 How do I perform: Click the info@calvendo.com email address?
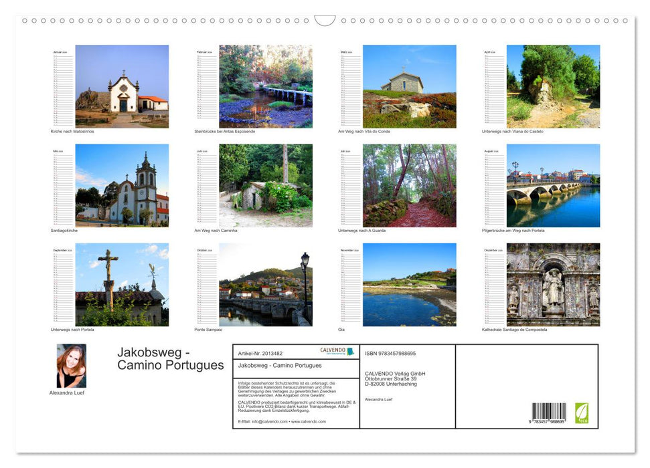[x=270, y=422]
